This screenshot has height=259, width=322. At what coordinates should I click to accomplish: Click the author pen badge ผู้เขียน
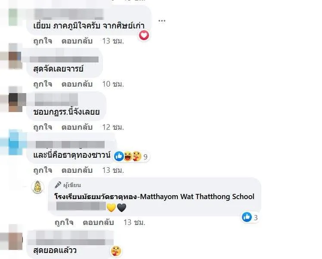point(68,185)
